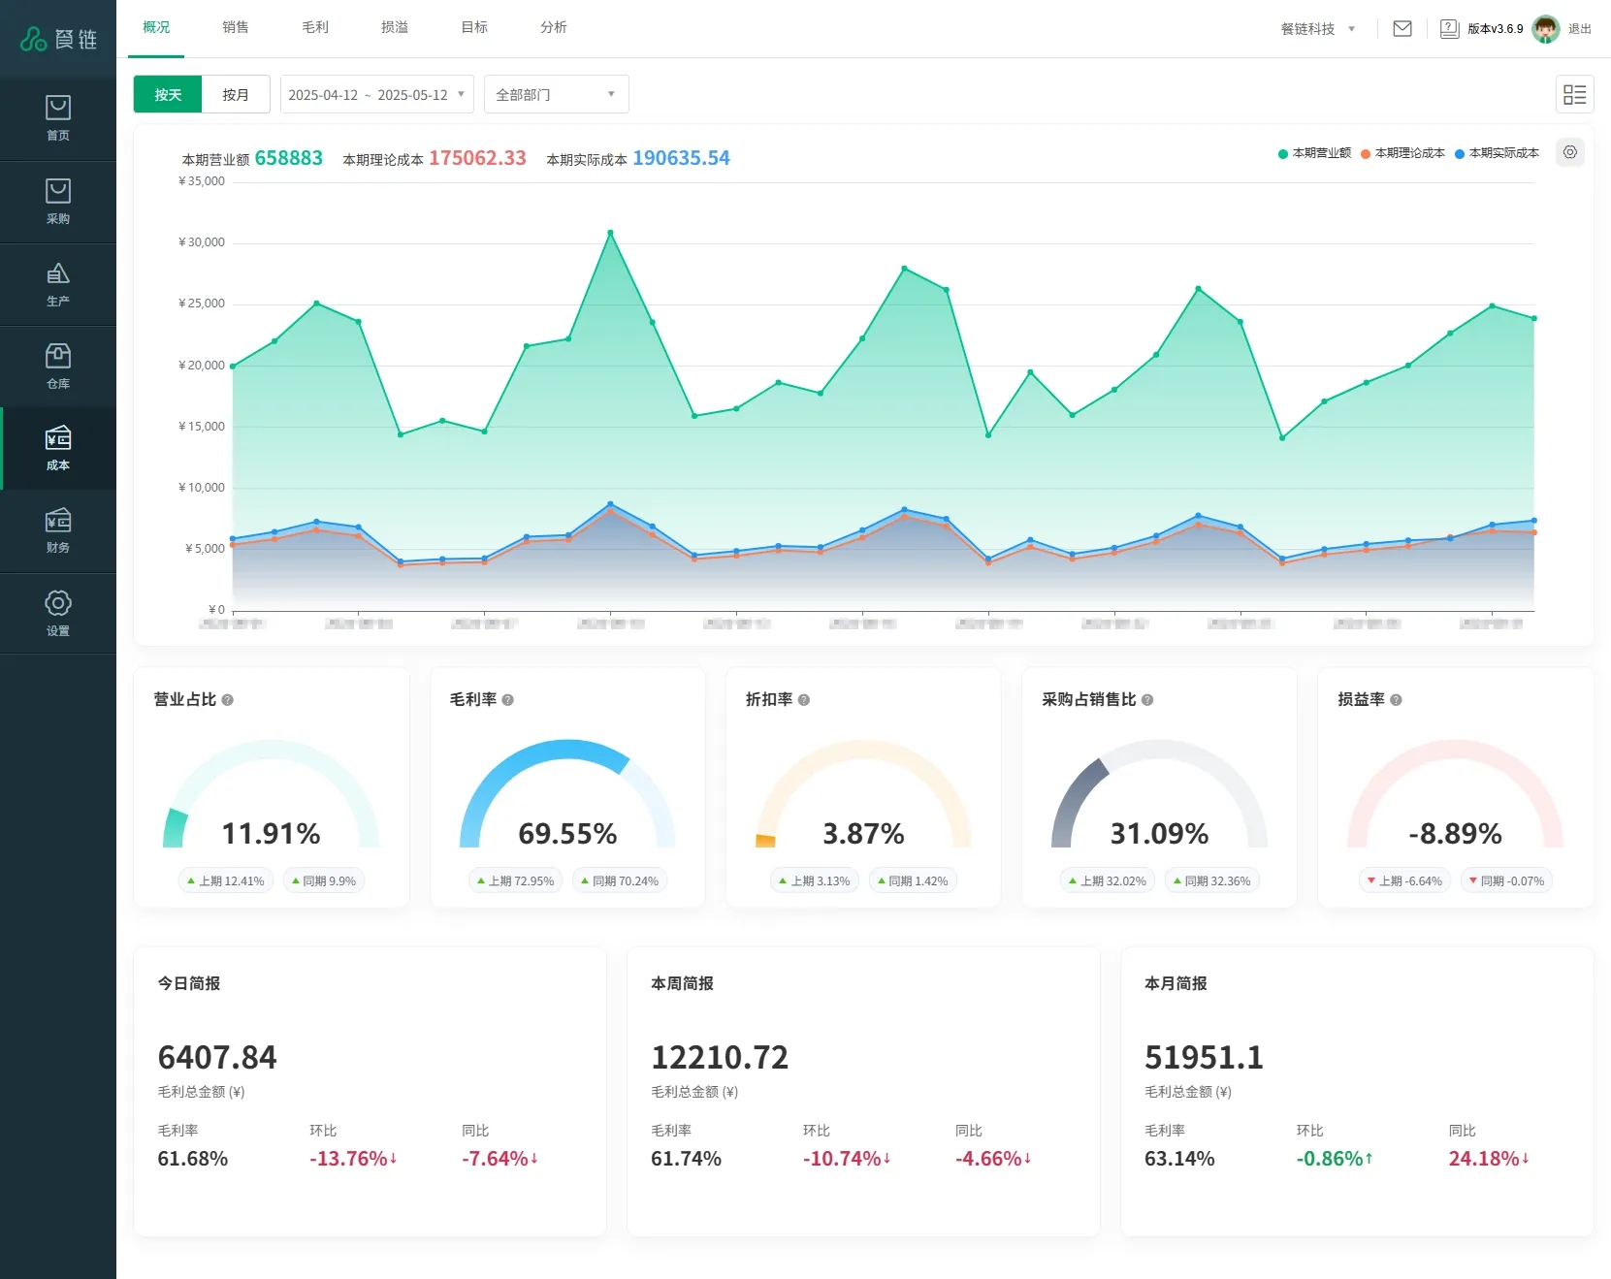Go to the 仓库 (warehouse) sidebar icon
Screen dimensions: 1611x1279
click(57, 366)
